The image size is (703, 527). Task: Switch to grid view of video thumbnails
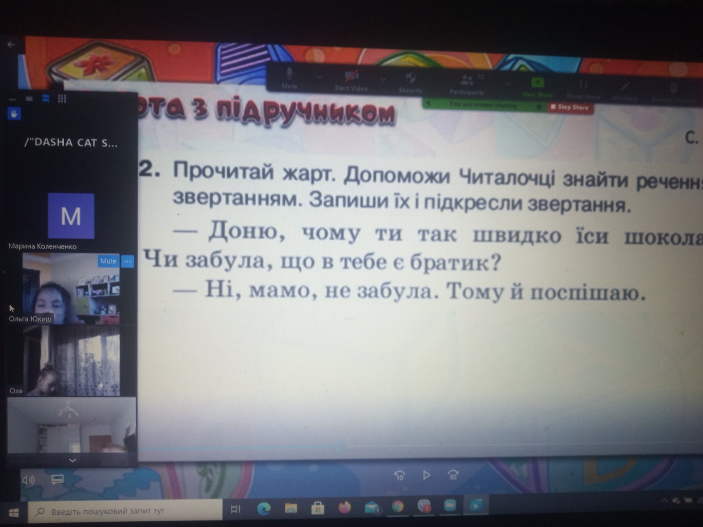tap(62, 99)
